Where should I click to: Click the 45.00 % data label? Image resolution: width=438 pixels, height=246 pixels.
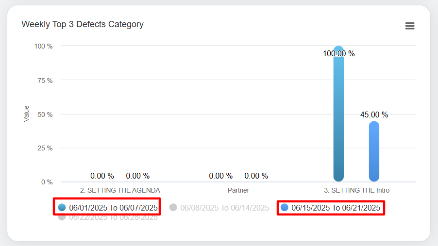374,115
